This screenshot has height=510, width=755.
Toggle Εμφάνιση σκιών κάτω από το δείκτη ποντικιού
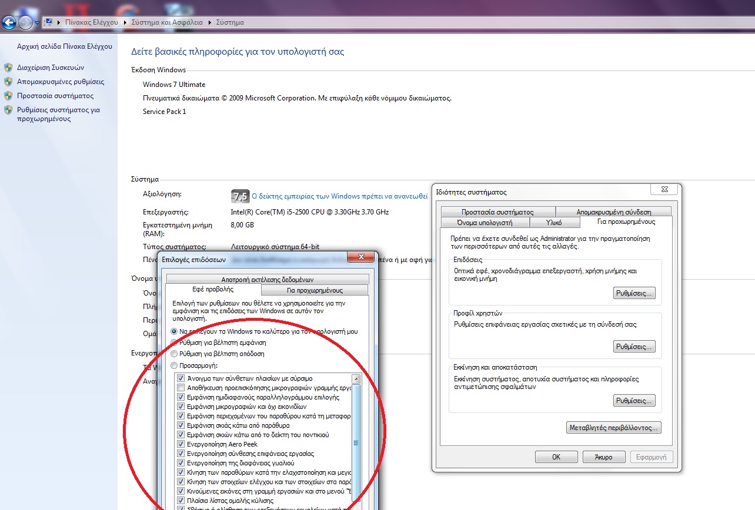click(181, 435)
